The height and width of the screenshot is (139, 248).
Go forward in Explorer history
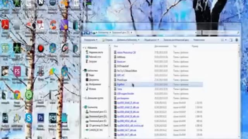coord(88,32)
